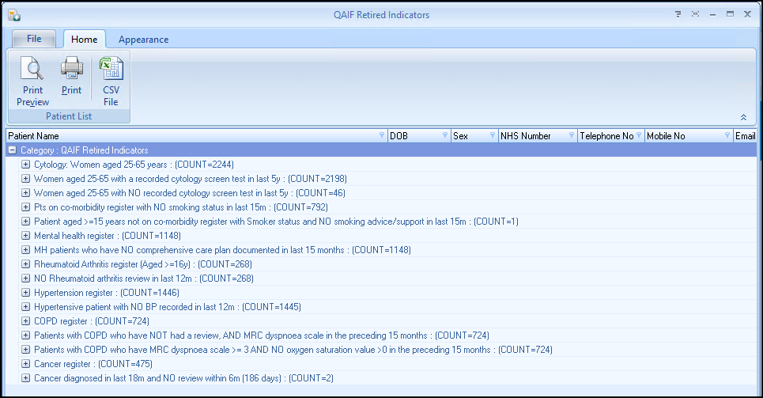Screen dimensions: 763x398
Task: Open the File tab
Action: point(34,39)
